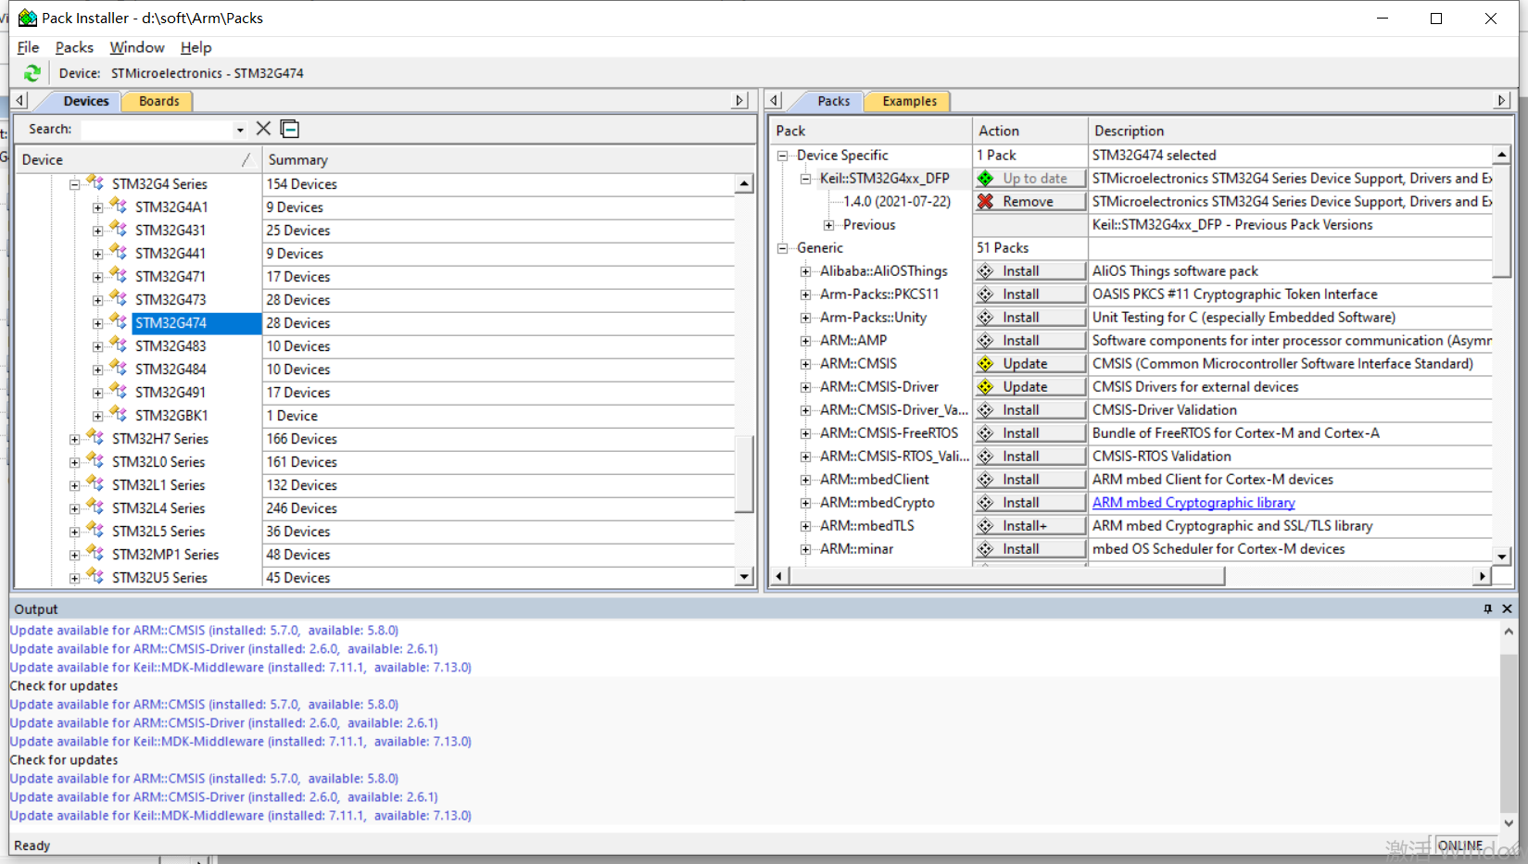Open the Help menu

click(196, 47)
